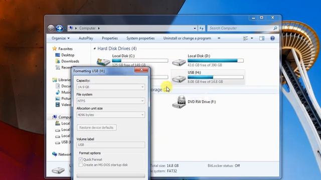Click the Local Disk (D:) usage bar

(x=216, y=60)
